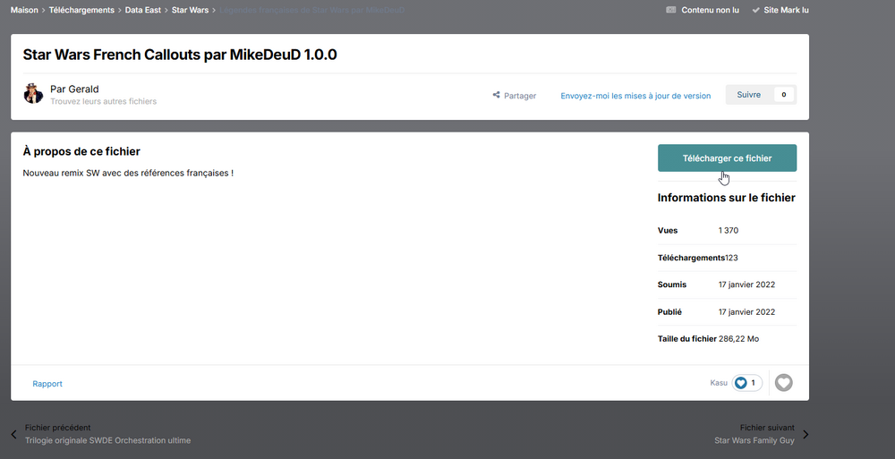The image size is (895, 459).
Task: Click the grey heart like button
Action: click(783, 383)
